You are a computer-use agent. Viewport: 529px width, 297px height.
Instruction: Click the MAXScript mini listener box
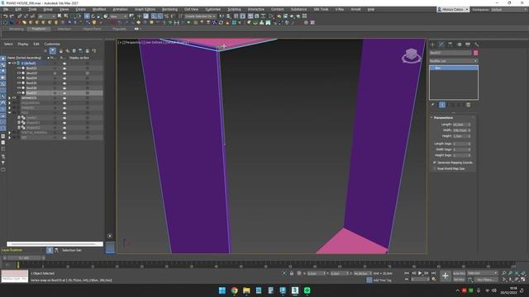[15, 276]
